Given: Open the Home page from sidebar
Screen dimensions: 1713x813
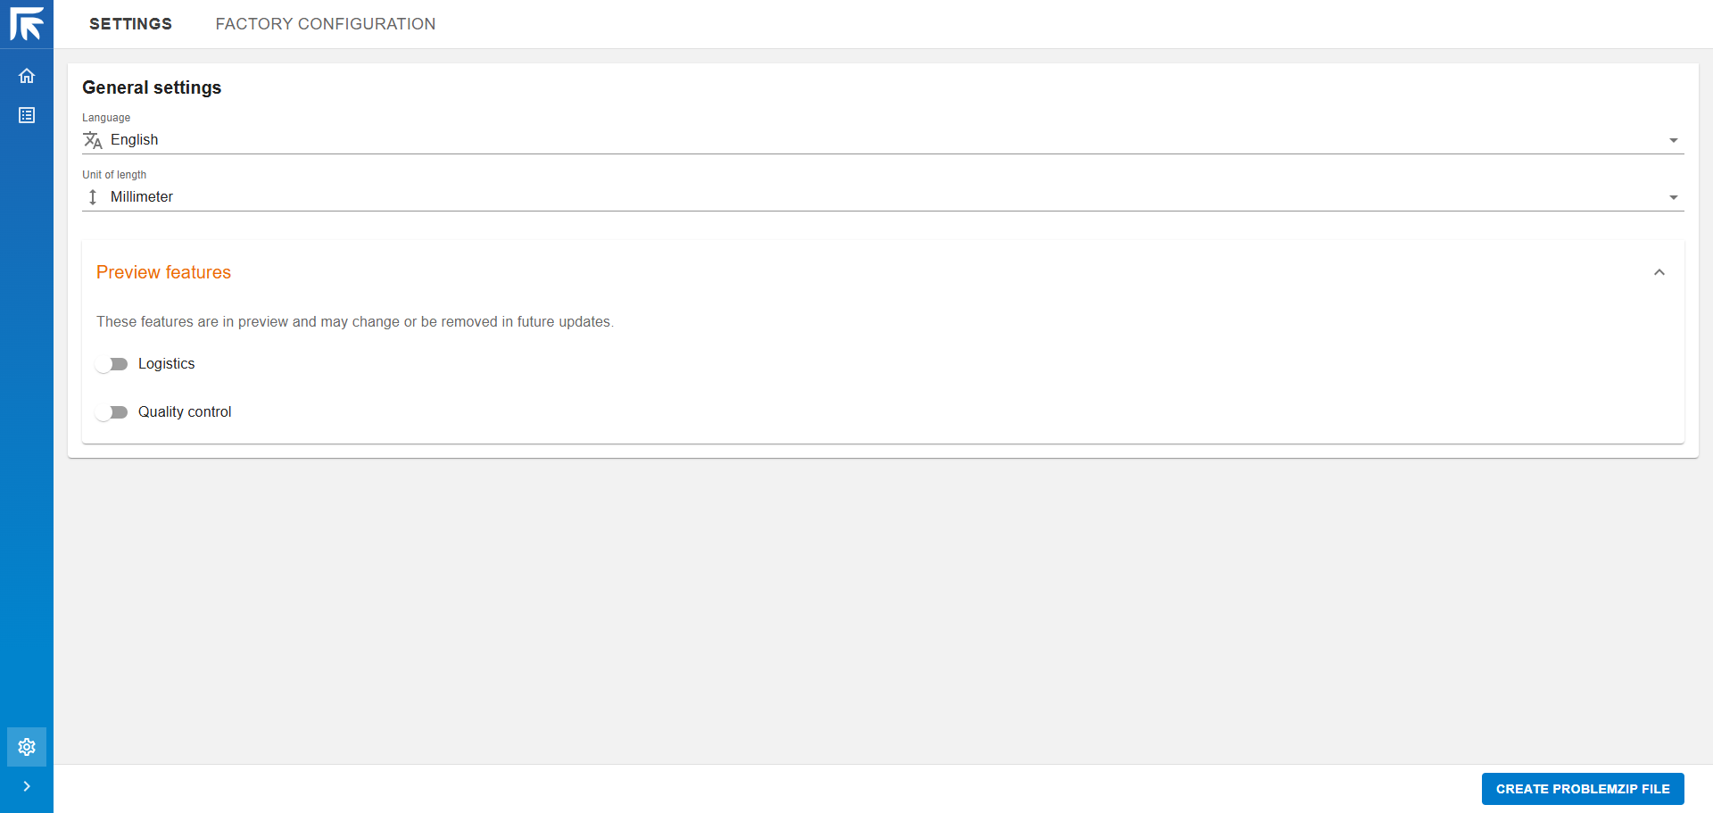Looking at the screenshot, I should pos(27,76).
